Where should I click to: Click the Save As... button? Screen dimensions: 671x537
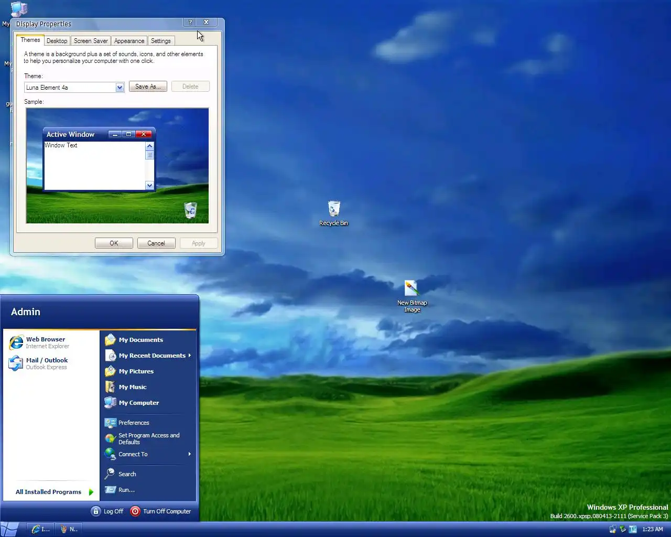148,87
